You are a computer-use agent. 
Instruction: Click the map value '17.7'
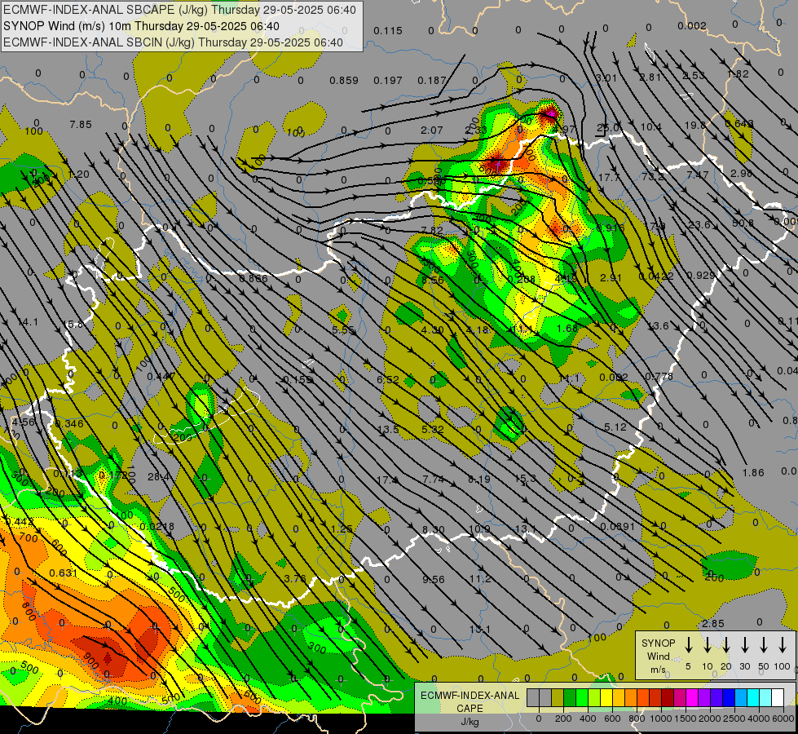tap(609, 177)
